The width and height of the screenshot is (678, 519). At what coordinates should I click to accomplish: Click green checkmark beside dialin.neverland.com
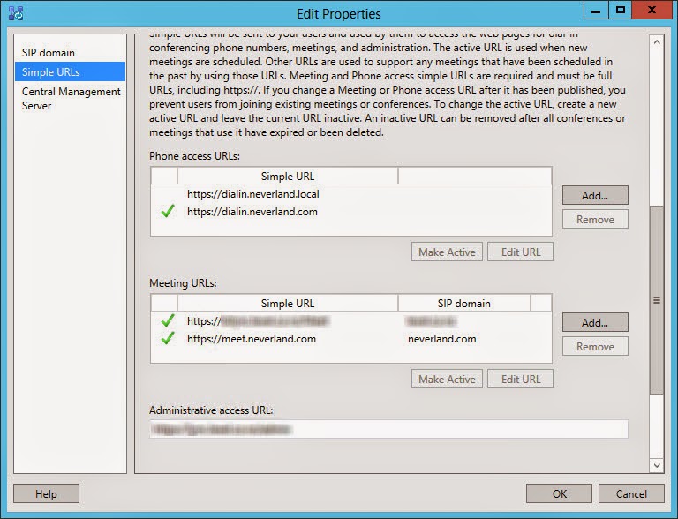(x=168, y=212)
